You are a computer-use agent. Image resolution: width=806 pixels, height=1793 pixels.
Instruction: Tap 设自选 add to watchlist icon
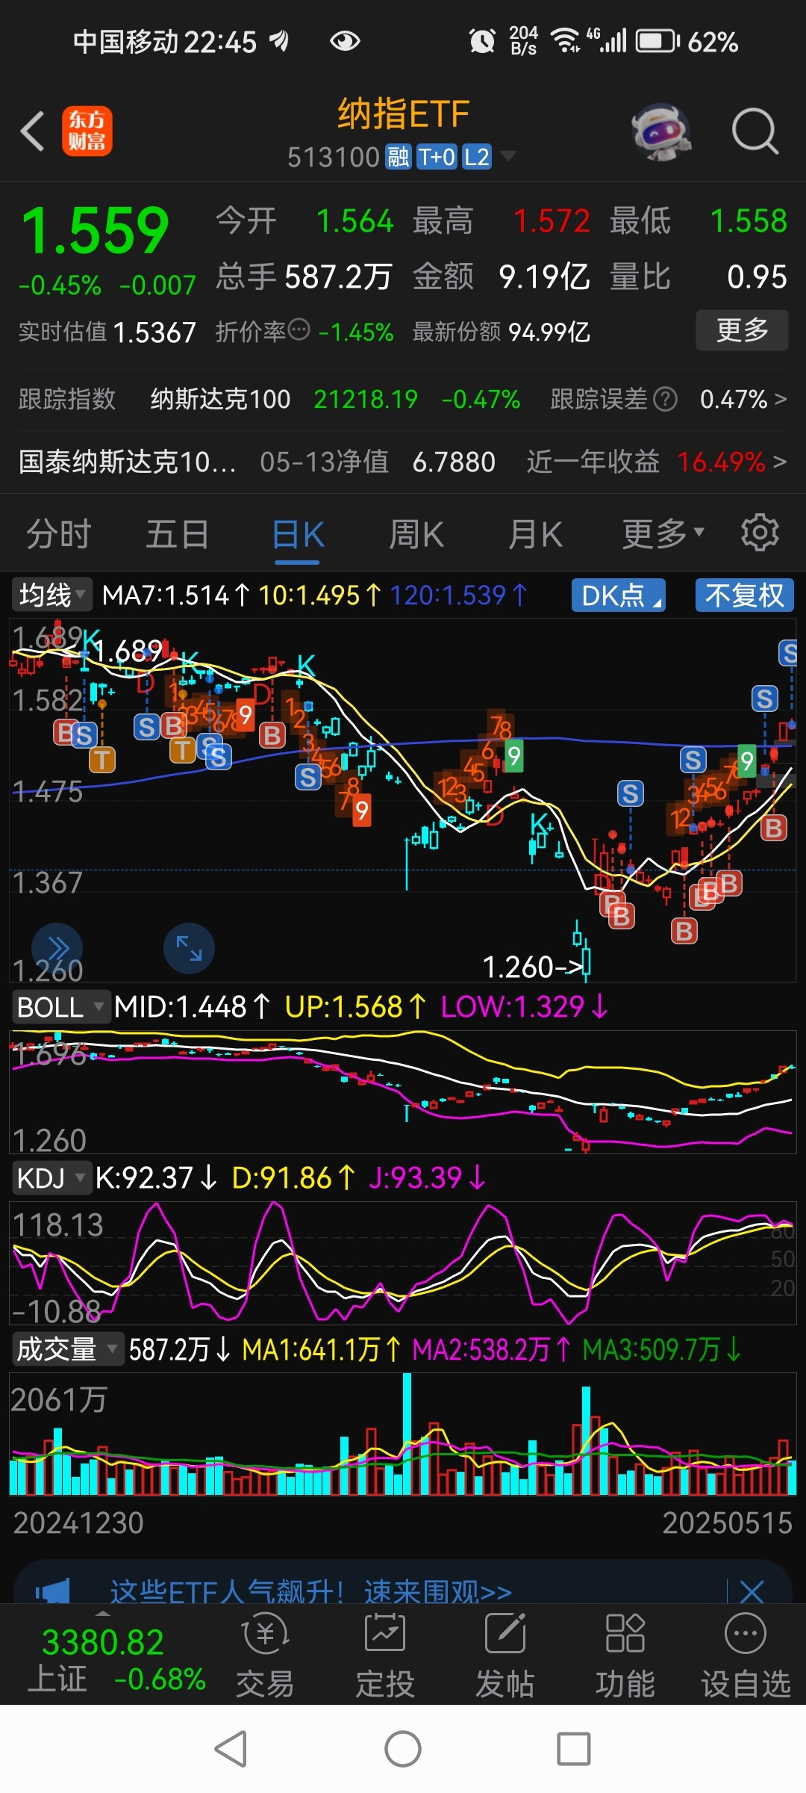(746, 1656)
